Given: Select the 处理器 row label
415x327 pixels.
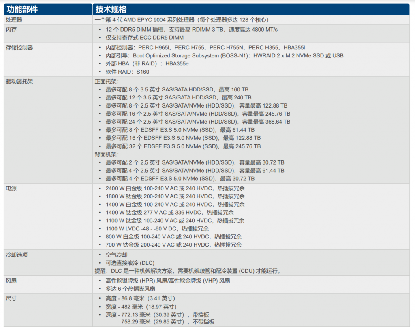Looking at the screenshot, I should click(14, 20).
